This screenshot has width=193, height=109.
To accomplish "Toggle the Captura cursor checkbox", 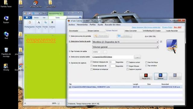I will tap(128, 62).
